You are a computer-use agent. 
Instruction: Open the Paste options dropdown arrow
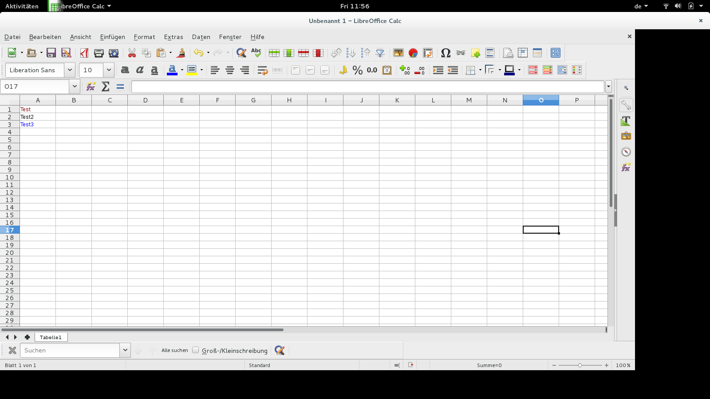tap(170, 53)
